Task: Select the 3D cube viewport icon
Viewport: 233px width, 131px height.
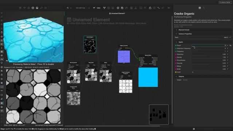Action: point(33,8)
